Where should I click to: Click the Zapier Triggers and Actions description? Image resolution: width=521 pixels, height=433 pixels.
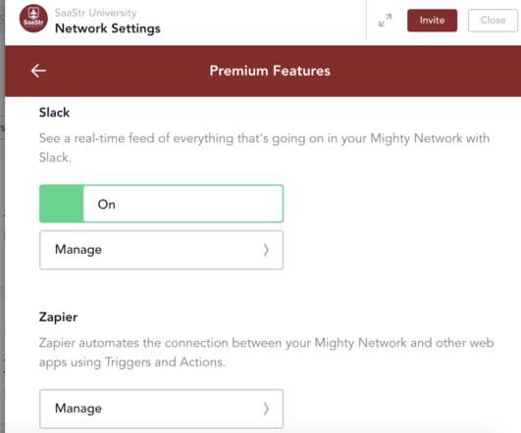(x=267, y=353)
